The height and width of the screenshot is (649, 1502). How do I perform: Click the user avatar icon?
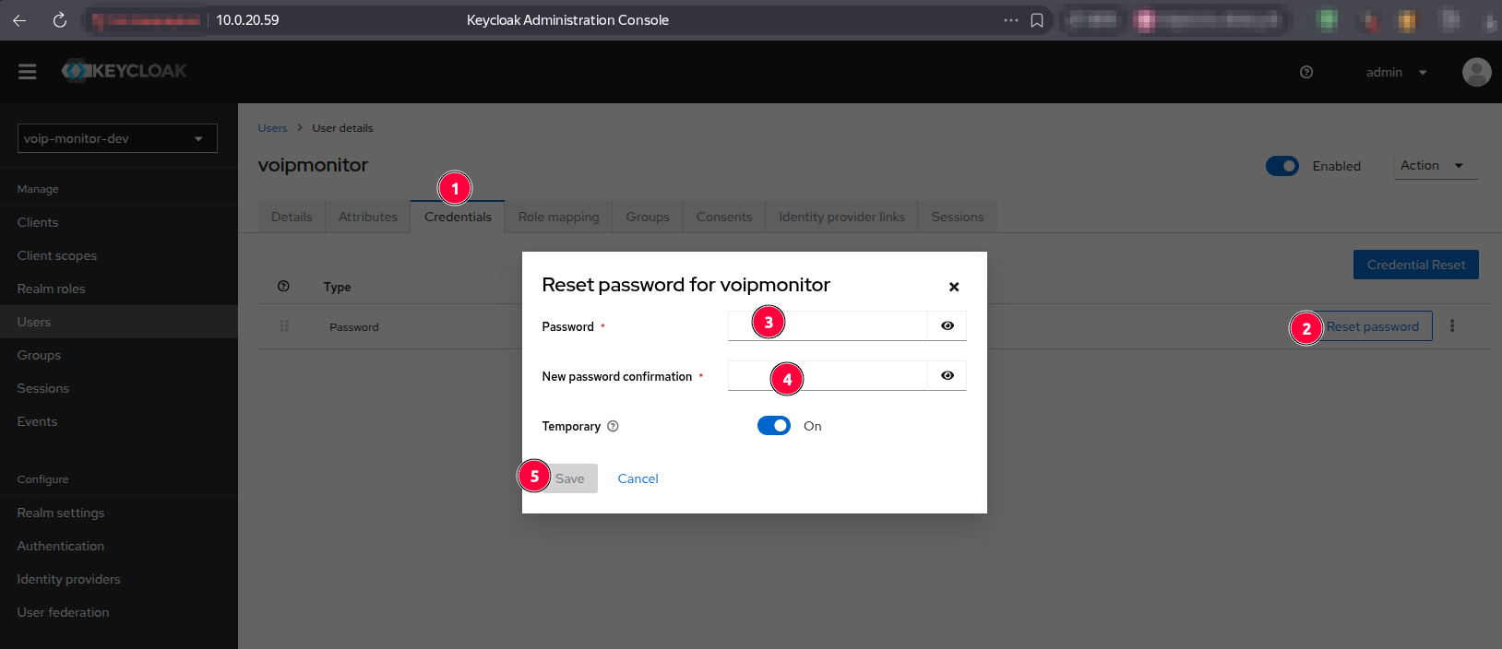pos(1476,72)
